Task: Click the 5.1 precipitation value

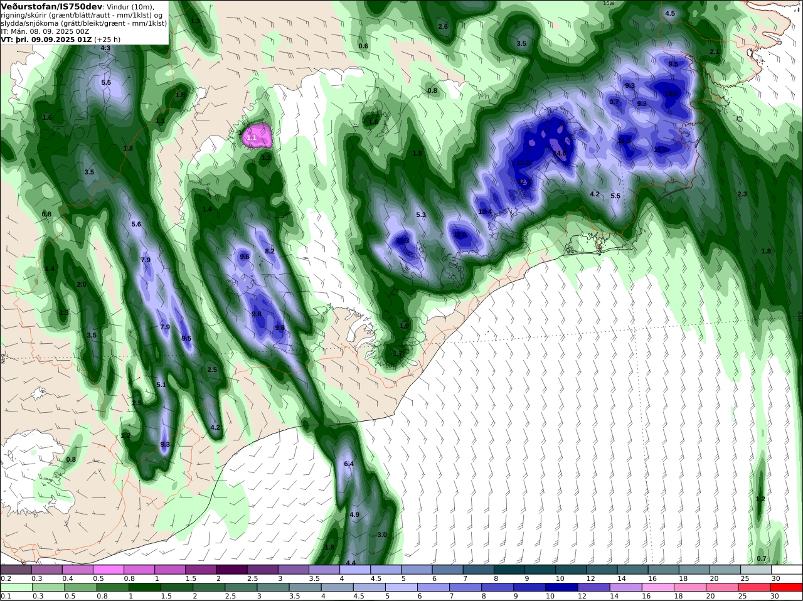Action: click(x=161, y=385)
